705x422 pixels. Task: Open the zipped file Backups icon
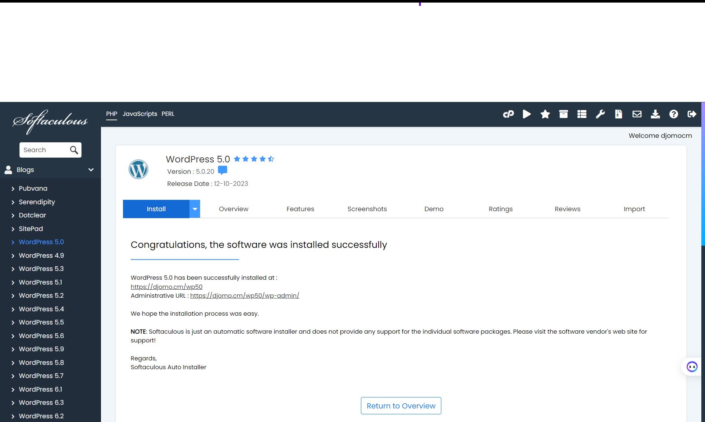[618, 114]
